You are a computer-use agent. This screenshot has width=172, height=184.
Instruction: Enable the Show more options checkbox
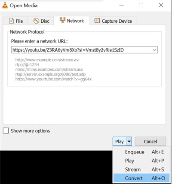pyautogui.click(x=6, y=131)
